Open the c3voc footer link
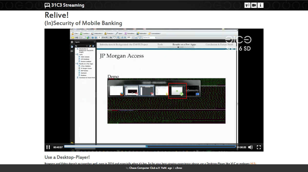This screenshot has width=308, height=172. point(179,168)
